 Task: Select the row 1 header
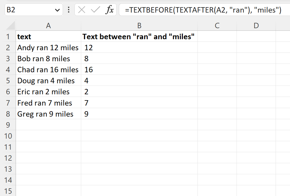coord(8,36)
